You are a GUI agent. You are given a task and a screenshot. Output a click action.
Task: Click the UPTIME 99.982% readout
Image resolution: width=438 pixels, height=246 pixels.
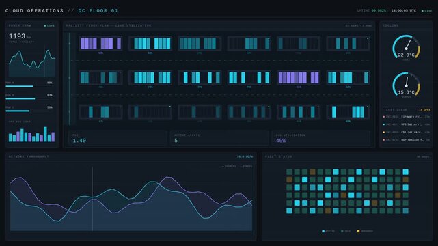tap(371, 11)
